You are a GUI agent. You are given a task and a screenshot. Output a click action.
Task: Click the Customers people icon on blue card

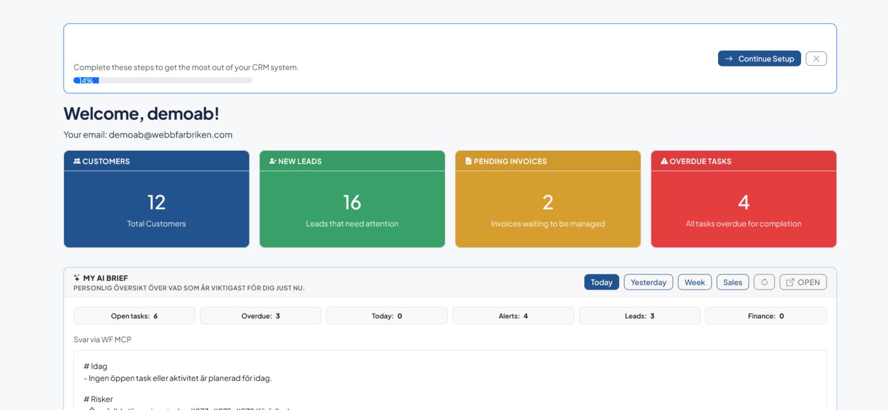point(76,161)
